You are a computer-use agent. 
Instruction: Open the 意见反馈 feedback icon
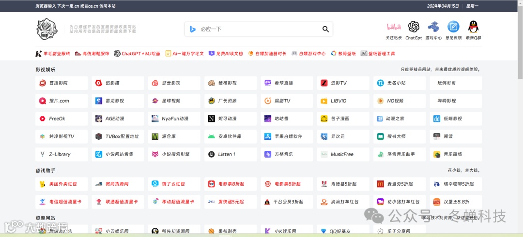(453, 27)
